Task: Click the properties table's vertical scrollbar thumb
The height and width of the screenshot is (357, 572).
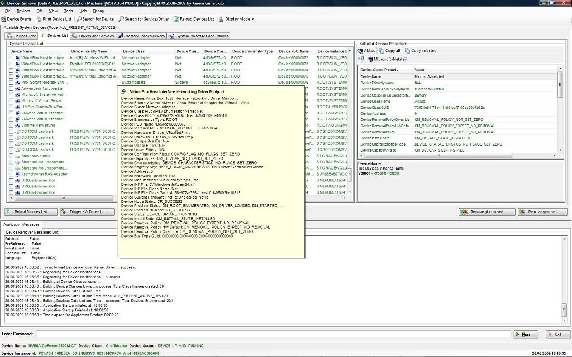Action: point(560,85)
